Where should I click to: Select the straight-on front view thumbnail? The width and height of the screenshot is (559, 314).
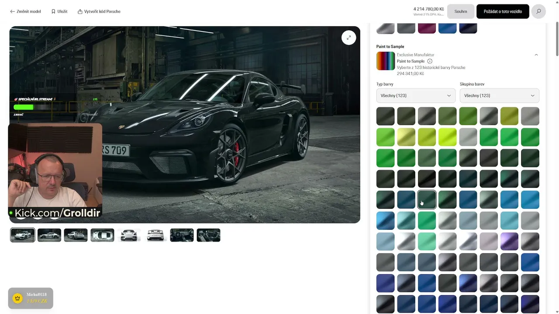pos(129,235)
